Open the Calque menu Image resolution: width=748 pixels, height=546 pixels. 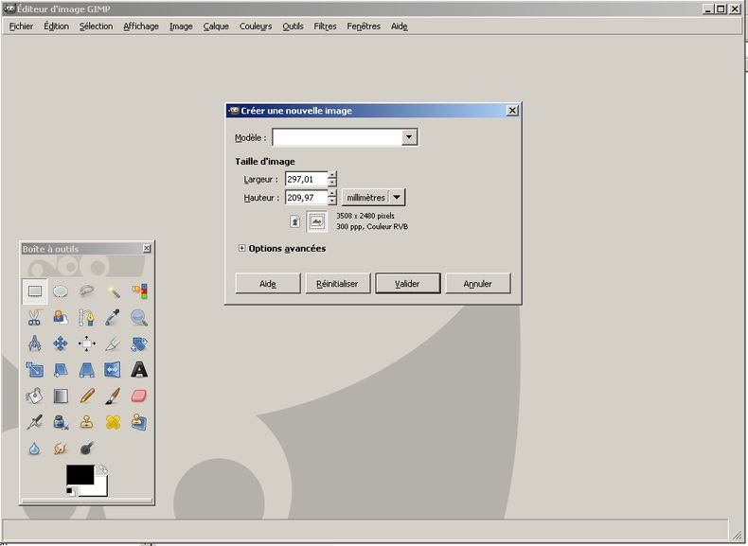(216, 26)
